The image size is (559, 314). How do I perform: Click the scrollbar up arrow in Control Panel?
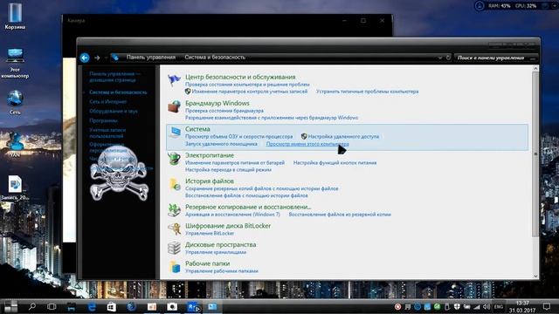(535, 68)
